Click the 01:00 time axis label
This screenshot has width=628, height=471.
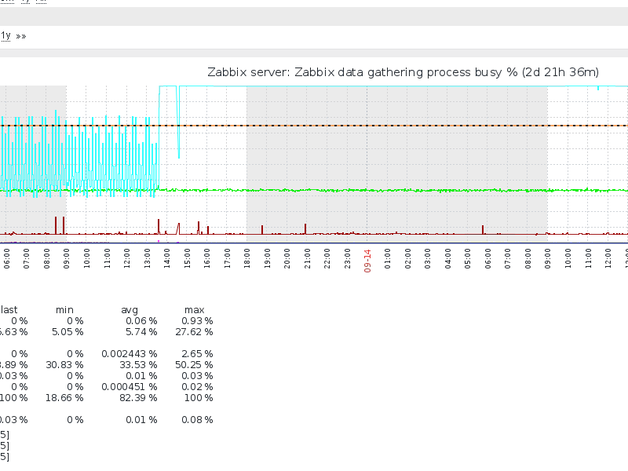tap(387, 258)
